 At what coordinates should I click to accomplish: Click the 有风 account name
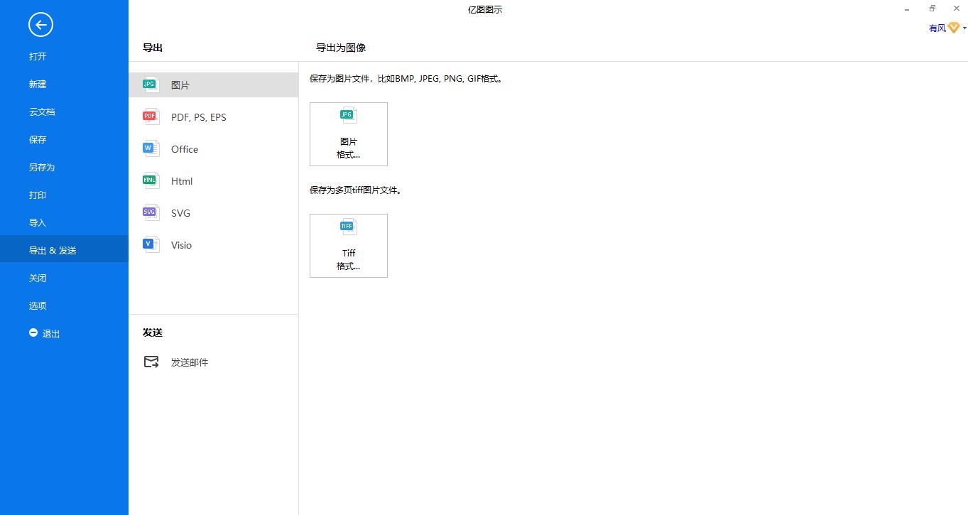point(937,28)
